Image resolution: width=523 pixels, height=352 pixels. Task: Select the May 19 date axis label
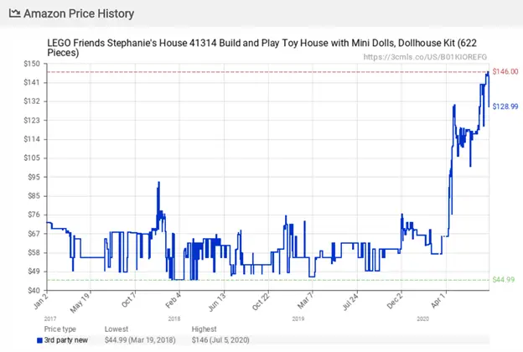pos(80,303)
